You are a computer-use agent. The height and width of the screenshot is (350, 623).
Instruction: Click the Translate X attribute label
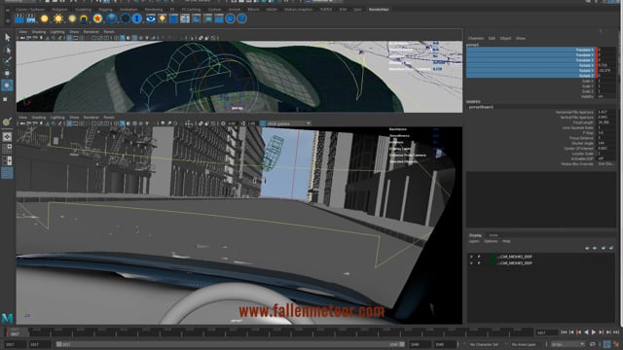click(x=584, y=50)
